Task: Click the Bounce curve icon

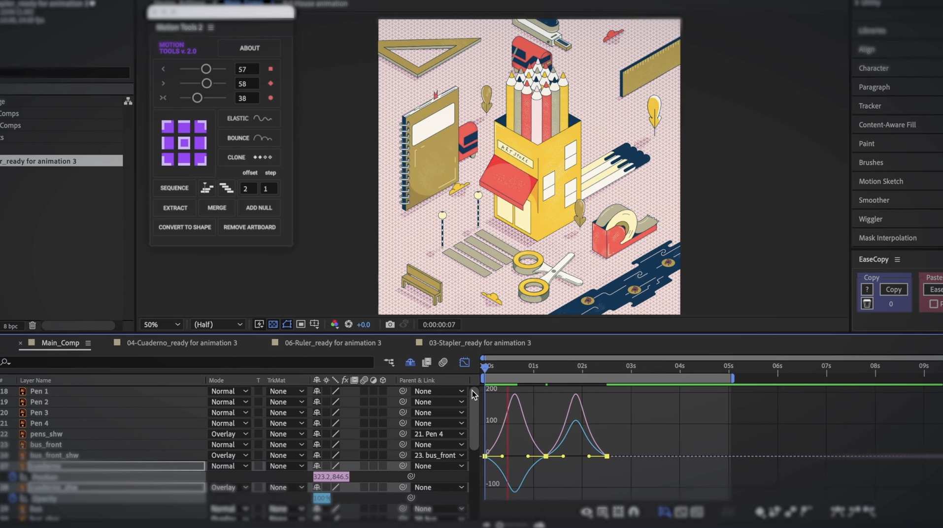Action: tap(262, 138)
